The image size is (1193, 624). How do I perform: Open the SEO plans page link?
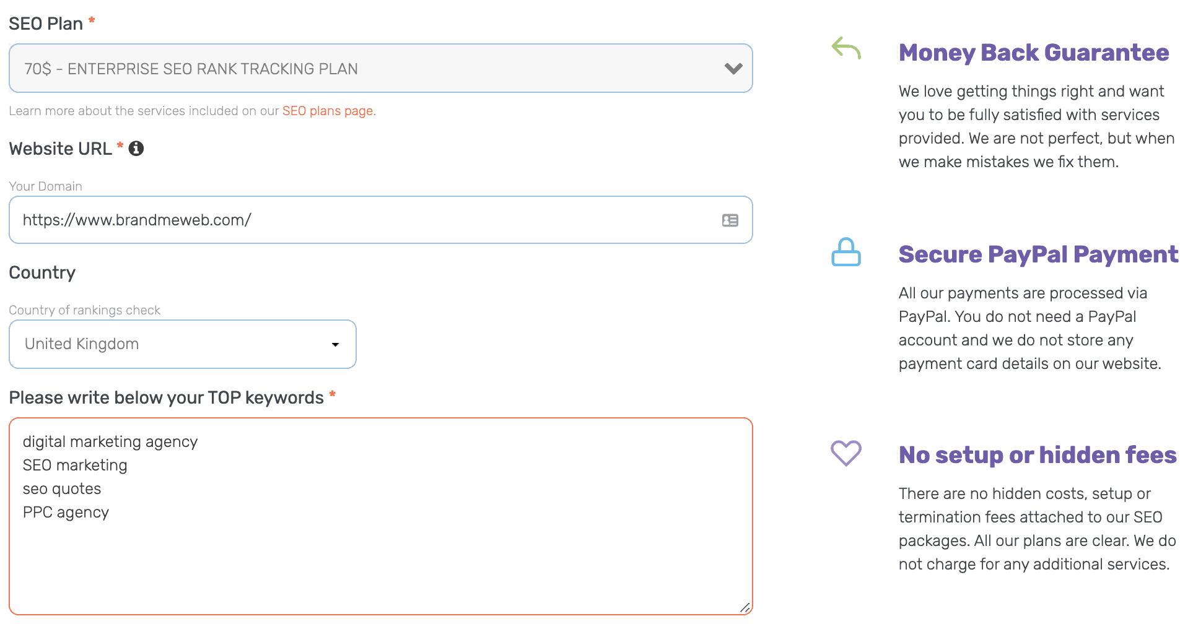[x=328, y=111]
